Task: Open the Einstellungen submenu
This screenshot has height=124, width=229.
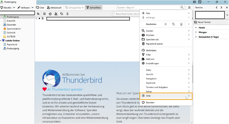Action: 166,63
